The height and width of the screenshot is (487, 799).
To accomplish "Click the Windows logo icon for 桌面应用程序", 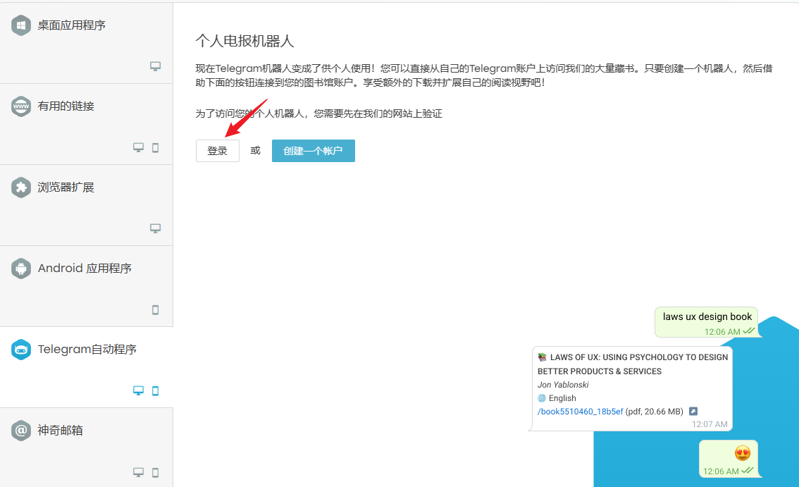I will click(x=21, y=25).
